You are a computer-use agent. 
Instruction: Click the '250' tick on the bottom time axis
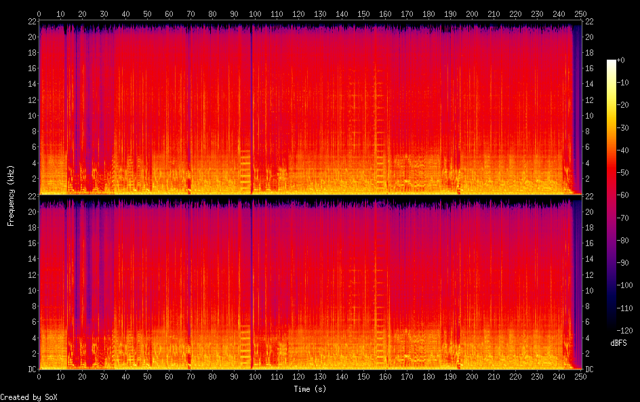click(580, 377)
